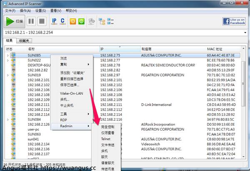The height and width of the screenshot is (171, 250).
Task: Open the Radmin submenu entry
Action: click(72, 126)
